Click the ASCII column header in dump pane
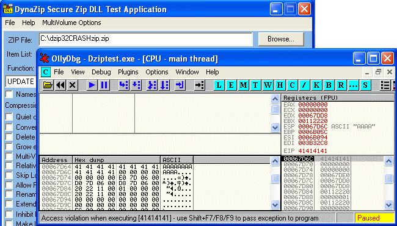The width and height of the screenshot is (397, 226). point(177,160)
